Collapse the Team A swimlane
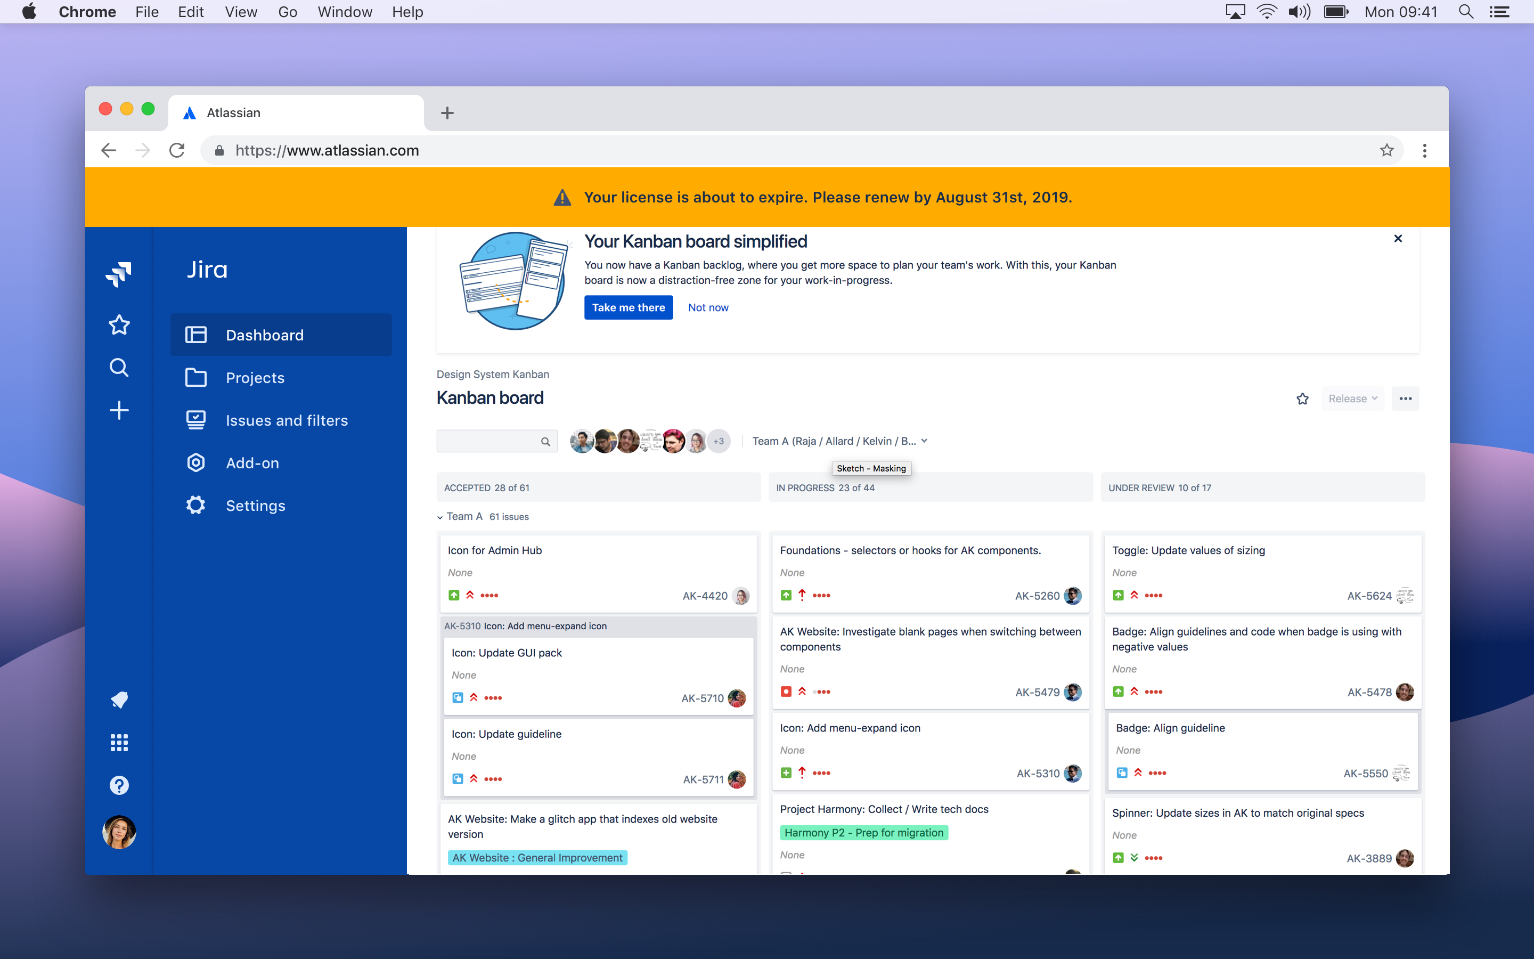1534x959 pixels. tap(440, 517)
